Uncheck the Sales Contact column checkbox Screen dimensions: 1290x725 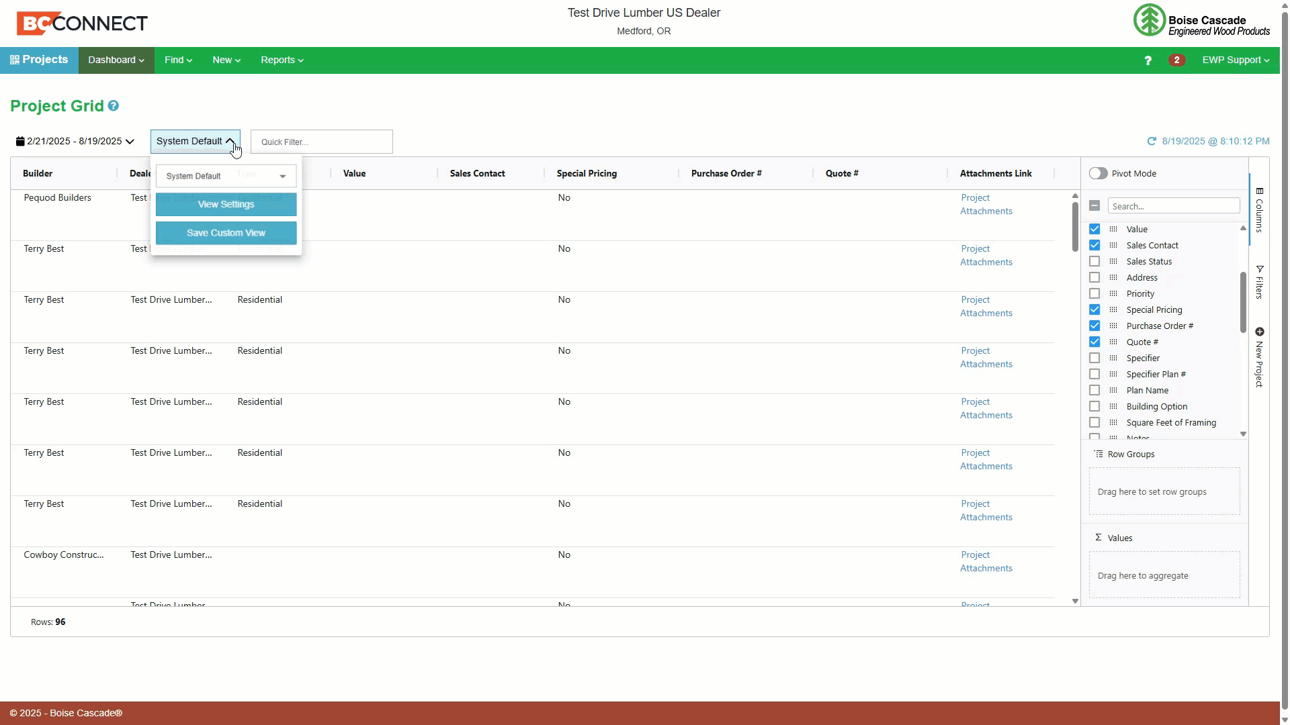tap(1094, 245)
